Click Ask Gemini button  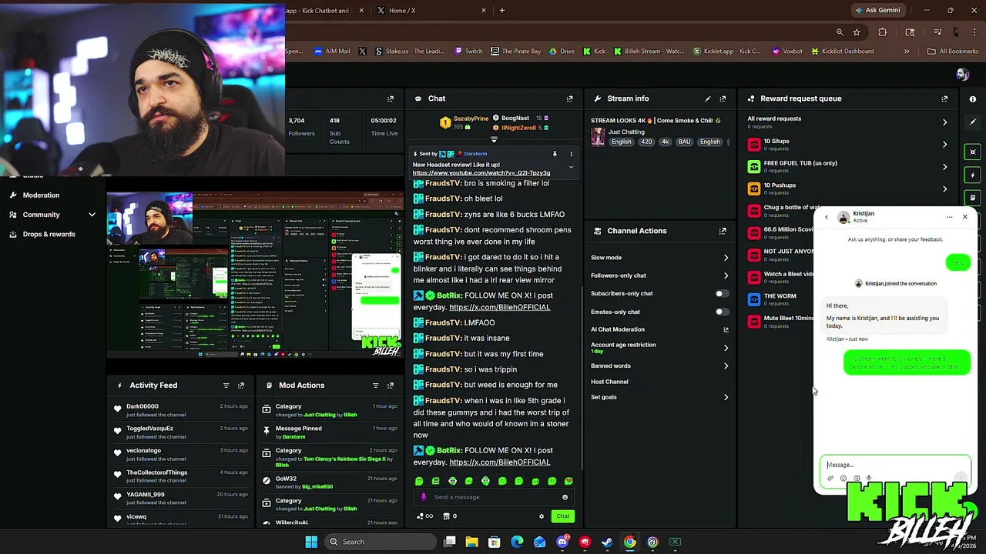[877, 11]
